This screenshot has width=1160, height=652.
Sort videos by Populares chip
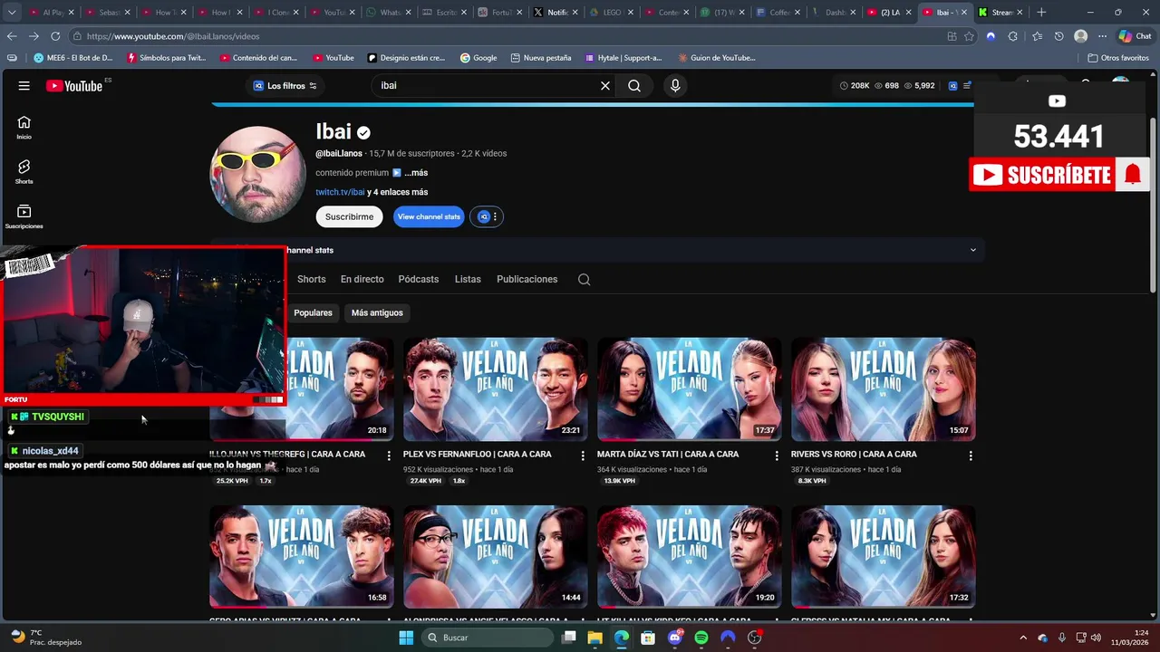(x=313, y=312)
